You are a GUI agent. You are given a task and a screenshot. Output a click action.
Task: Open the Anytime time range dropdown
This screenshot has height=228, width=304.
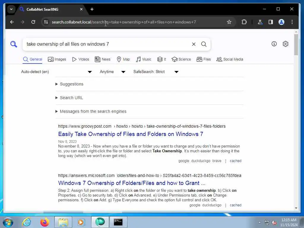point(113,72)
